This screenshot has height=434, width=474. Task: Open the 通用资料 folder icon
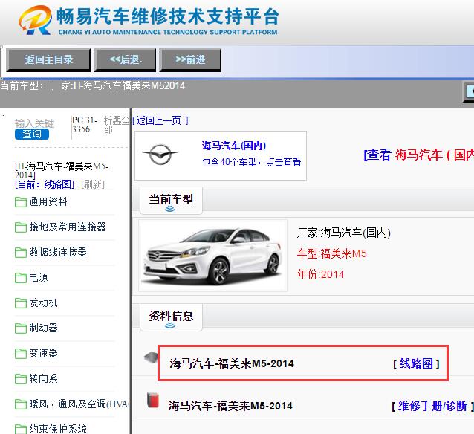tap(21, 202)
